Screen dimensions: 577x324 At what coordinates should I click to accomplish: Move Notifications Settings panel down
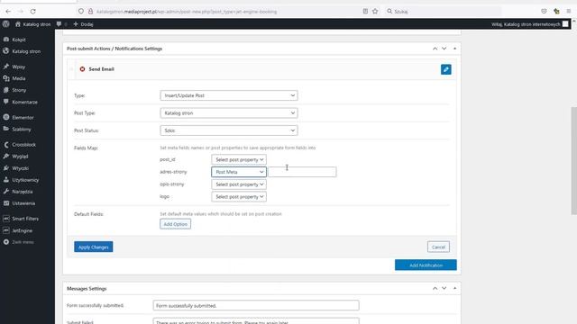pos(444,49)
